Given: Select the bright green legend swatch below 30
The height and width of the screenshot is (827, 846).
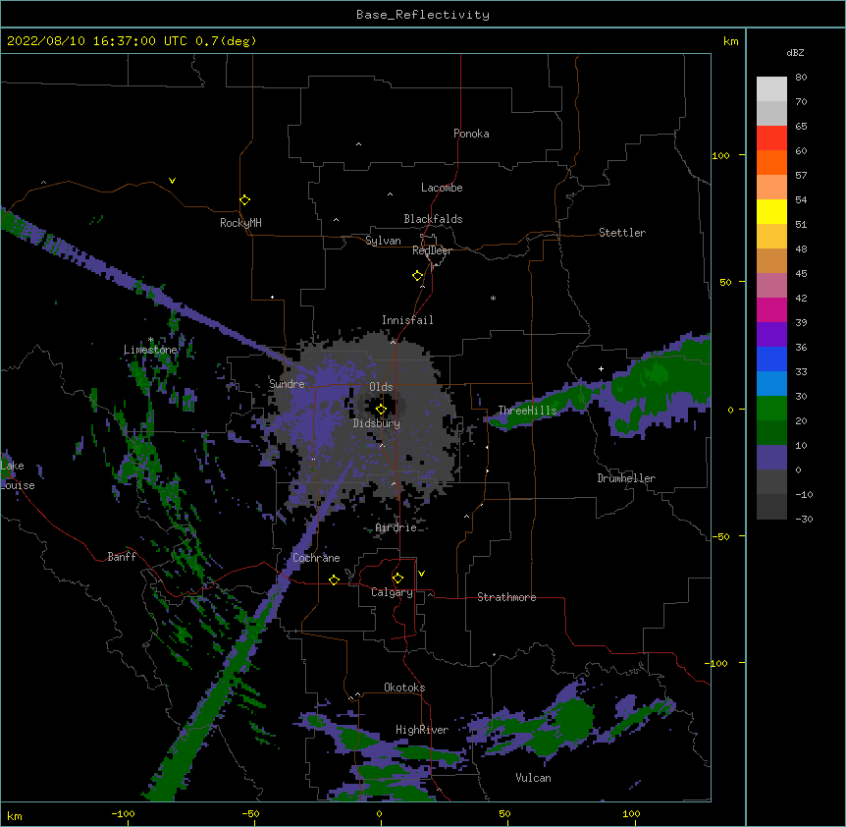Looking at the screenshot, I should coord(771,409).
